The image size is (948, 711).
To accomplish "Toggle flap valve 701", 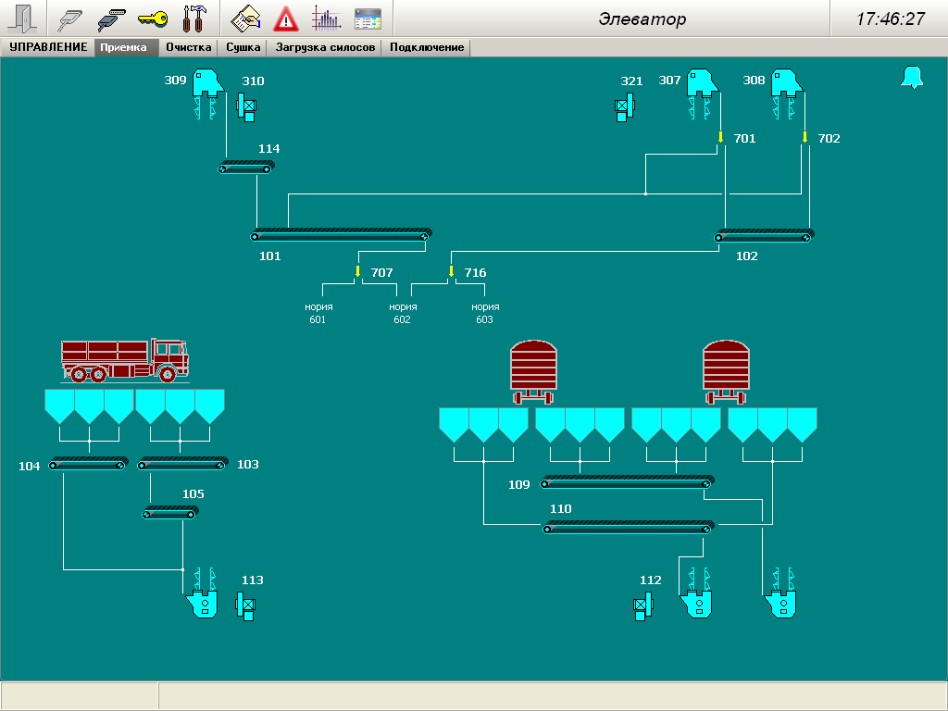I will 720,138.
